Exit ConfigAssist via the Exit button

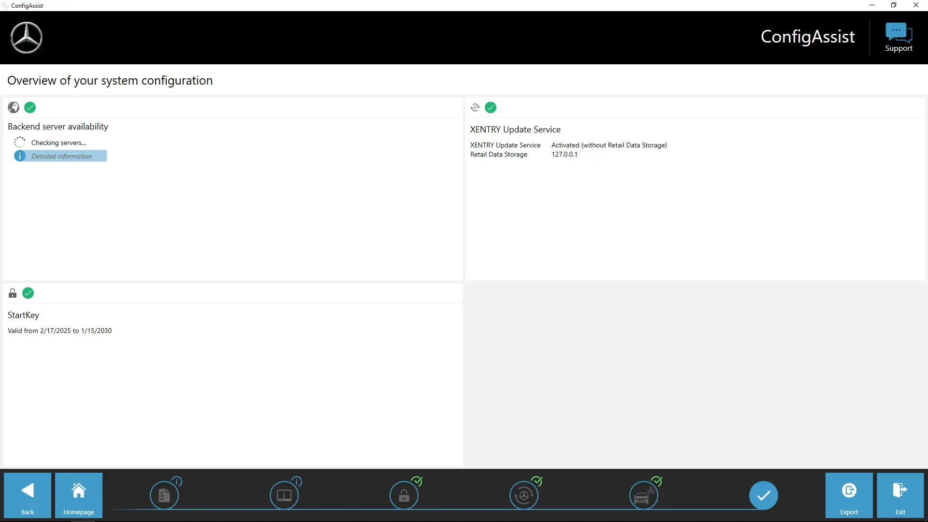pyautogui.click(x=900, y=495)
